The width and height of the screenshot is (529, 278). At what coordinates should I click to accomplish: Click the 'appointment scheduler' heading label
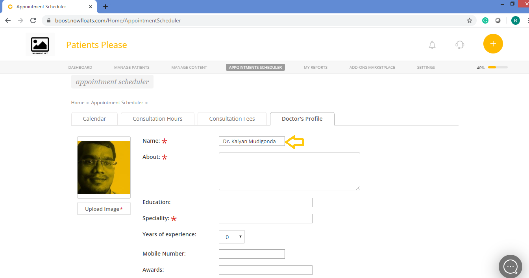coord(112,82)
